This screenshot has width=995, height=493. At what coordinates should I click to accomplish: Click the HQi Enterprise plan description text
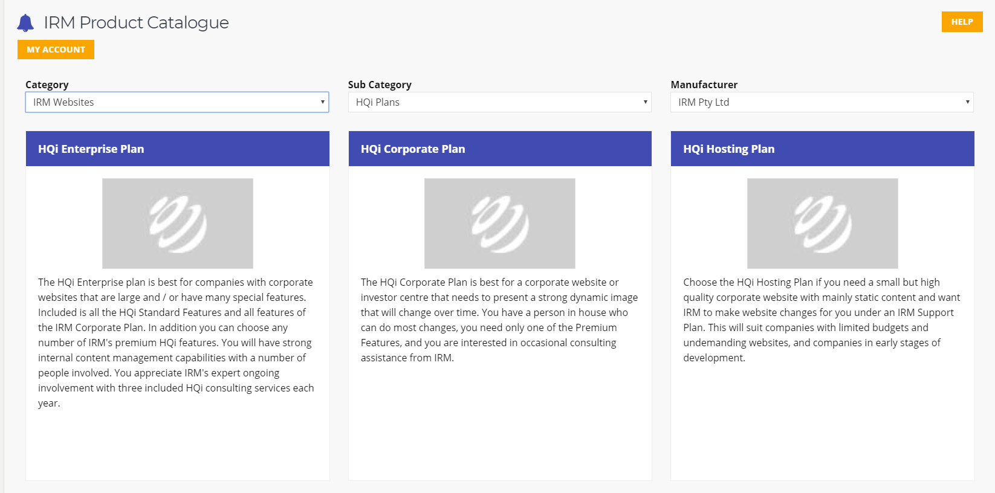[177, 343]
